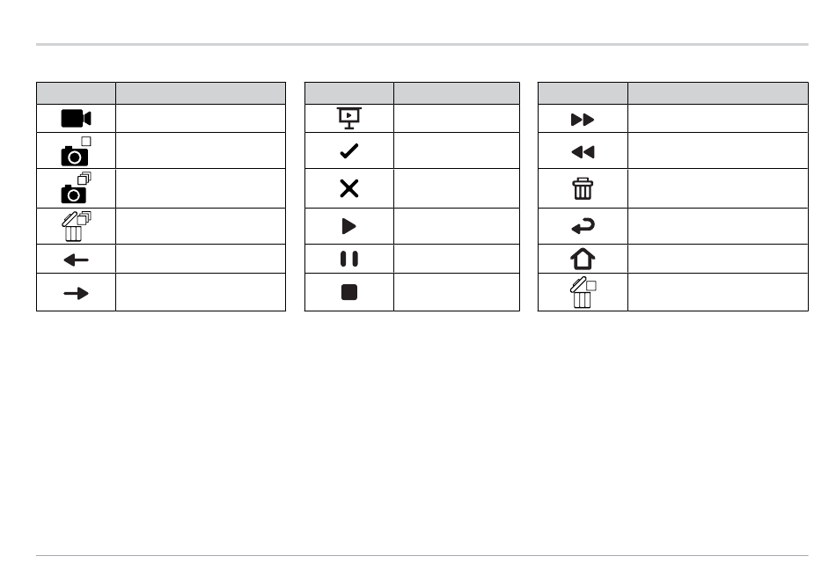Click empty description cell beside video camera

coord(201,119)
